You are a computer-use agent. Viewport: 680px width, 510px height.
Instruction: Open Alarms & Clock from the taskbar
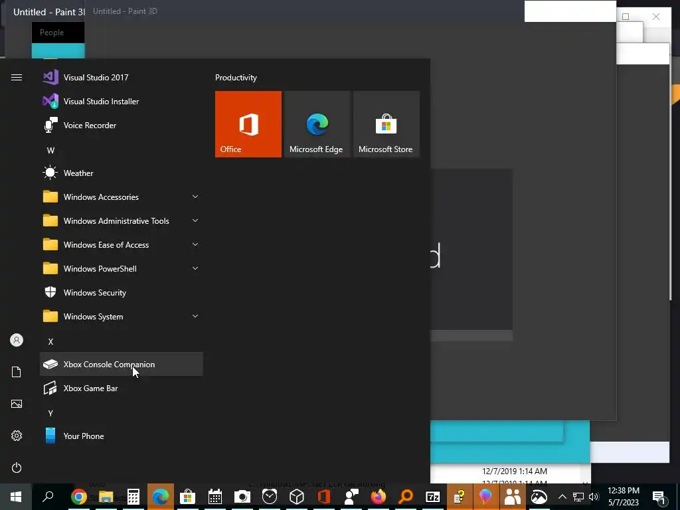click(x=270, y=497)
